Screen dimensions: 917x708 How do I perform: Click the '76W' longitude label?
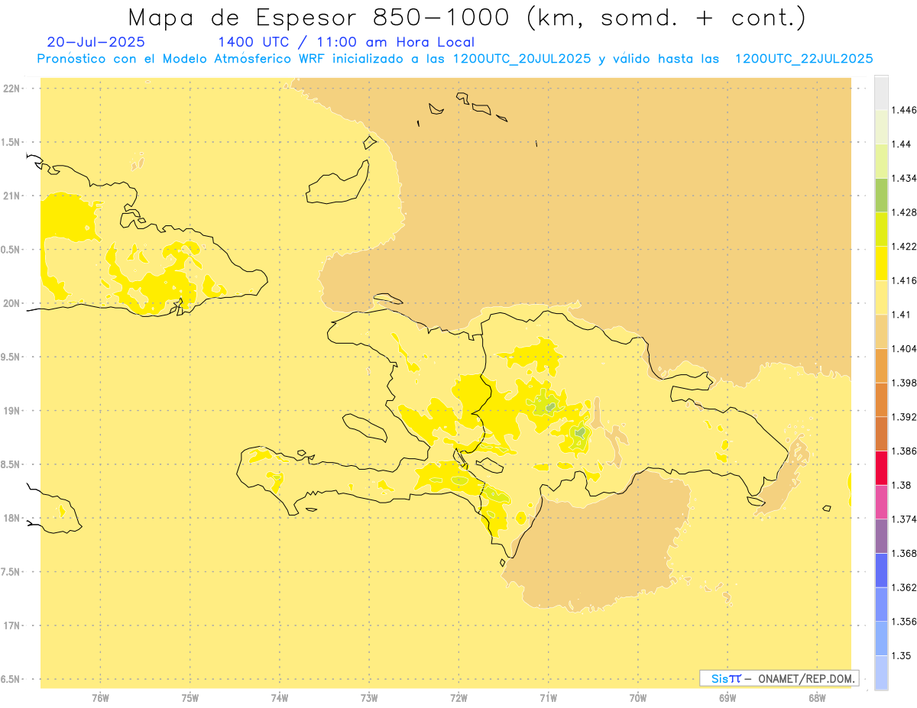tap(100, 697)
